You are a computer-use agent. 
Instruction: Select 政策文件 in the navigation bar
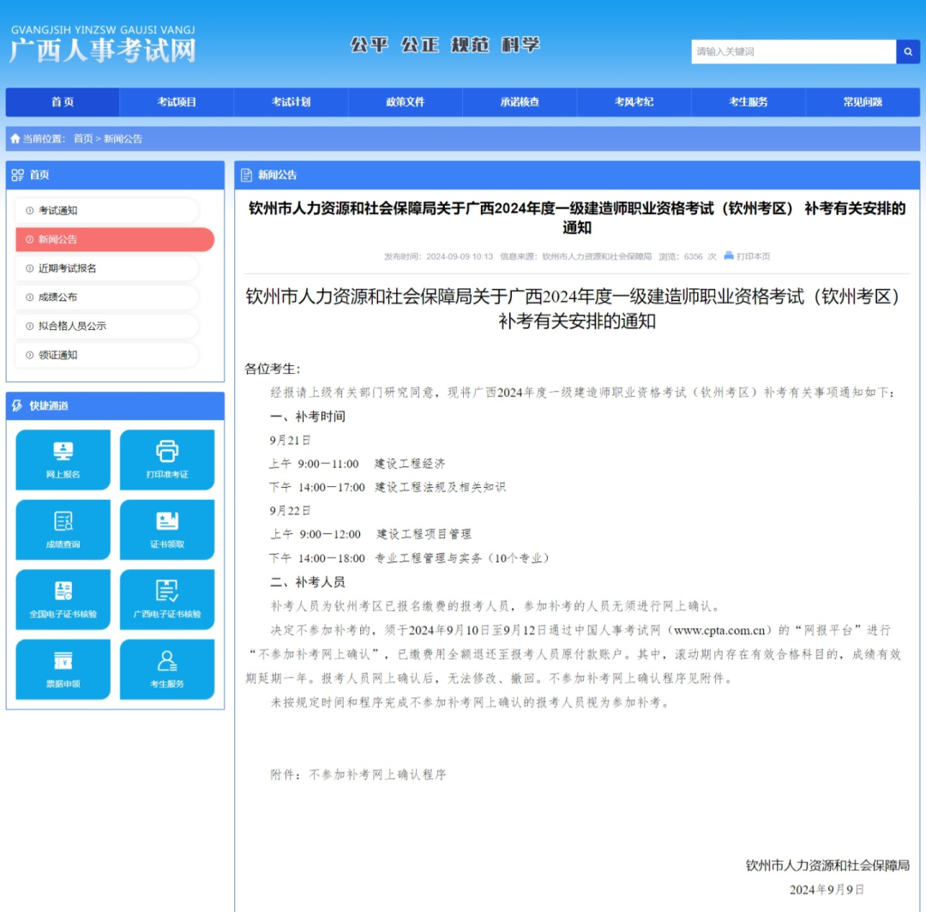405,102
